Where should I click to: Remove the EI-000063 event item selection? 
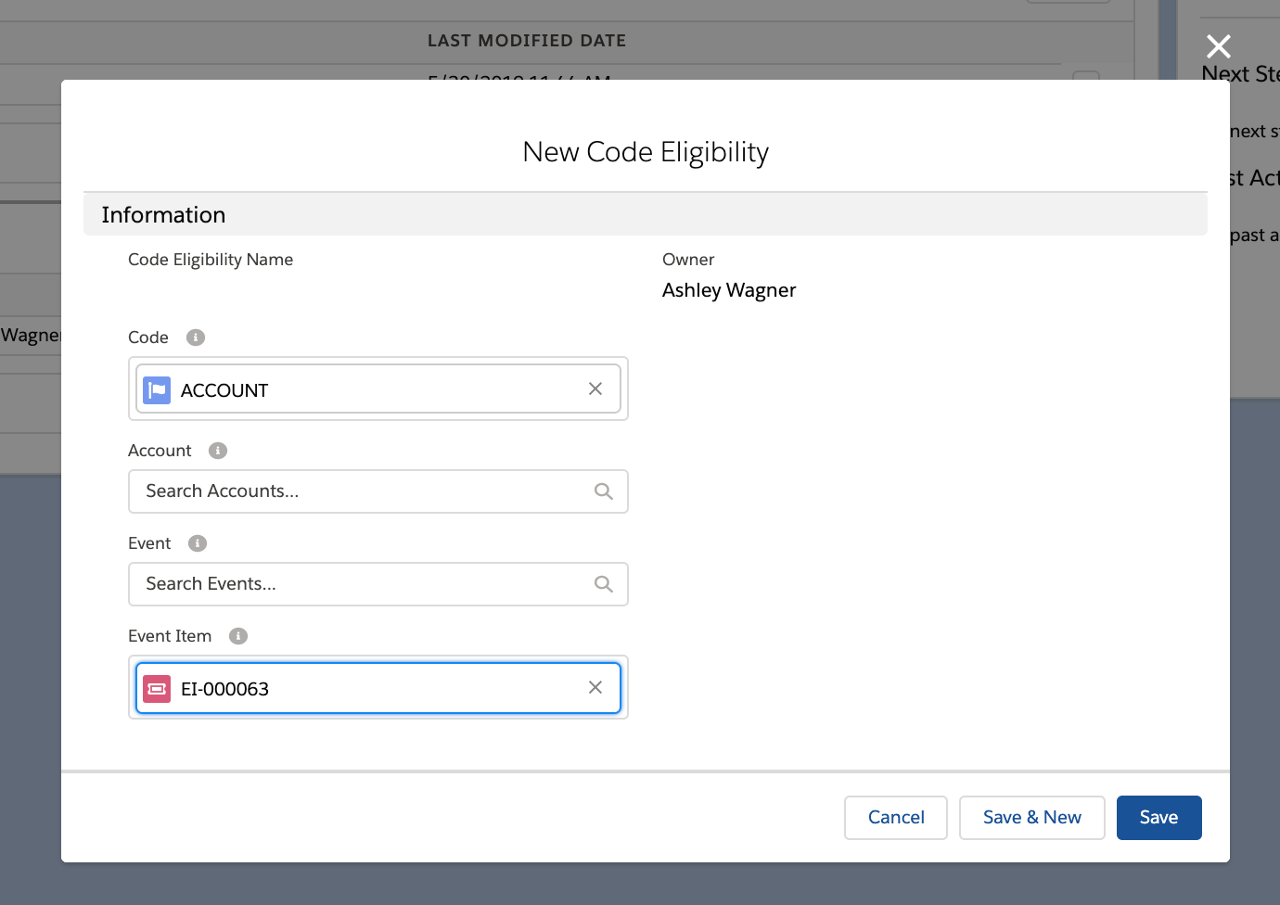(595, 688)
